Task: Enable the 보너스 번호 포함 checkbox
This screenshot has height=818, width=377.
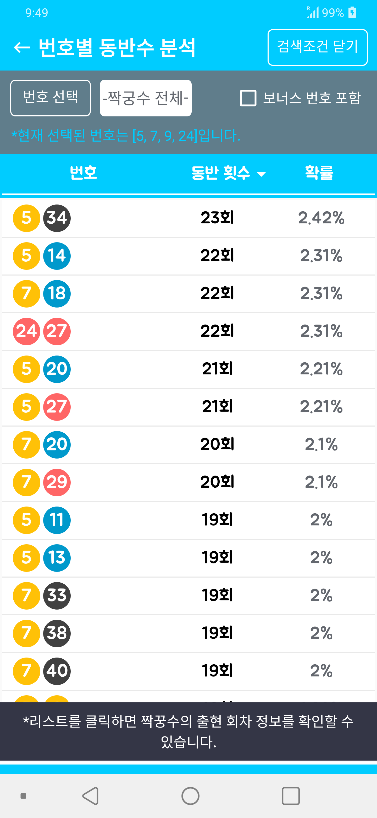Action: pos(248,98)
